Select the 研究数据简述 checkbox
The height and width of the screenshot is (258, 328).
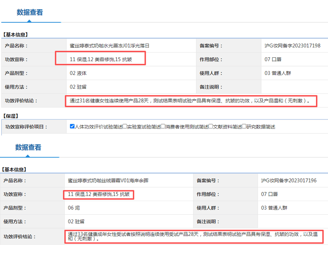(x=244, y=126)
